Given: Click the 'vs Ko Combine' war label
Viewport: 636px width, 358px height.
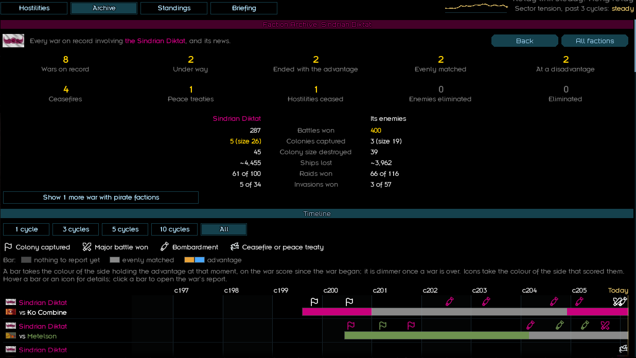Looking at the screenshot, I should (x=43, y=313).
